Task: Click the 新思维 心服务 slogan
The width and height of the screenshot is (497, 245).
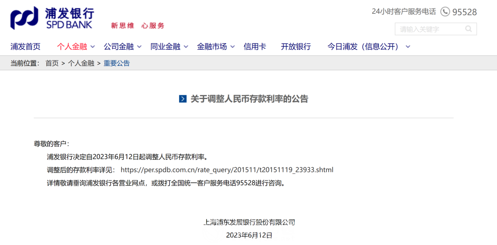Action: pyautogui.click(x=138, y=26)
